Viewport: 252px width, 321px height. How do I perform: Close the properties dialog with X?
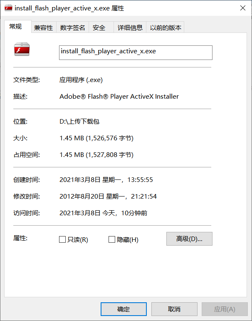coord(242,8)
